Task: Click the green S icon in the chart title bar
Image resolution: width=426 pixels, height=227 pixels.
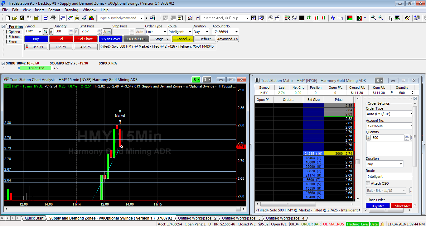Action: tap(196, 80)
